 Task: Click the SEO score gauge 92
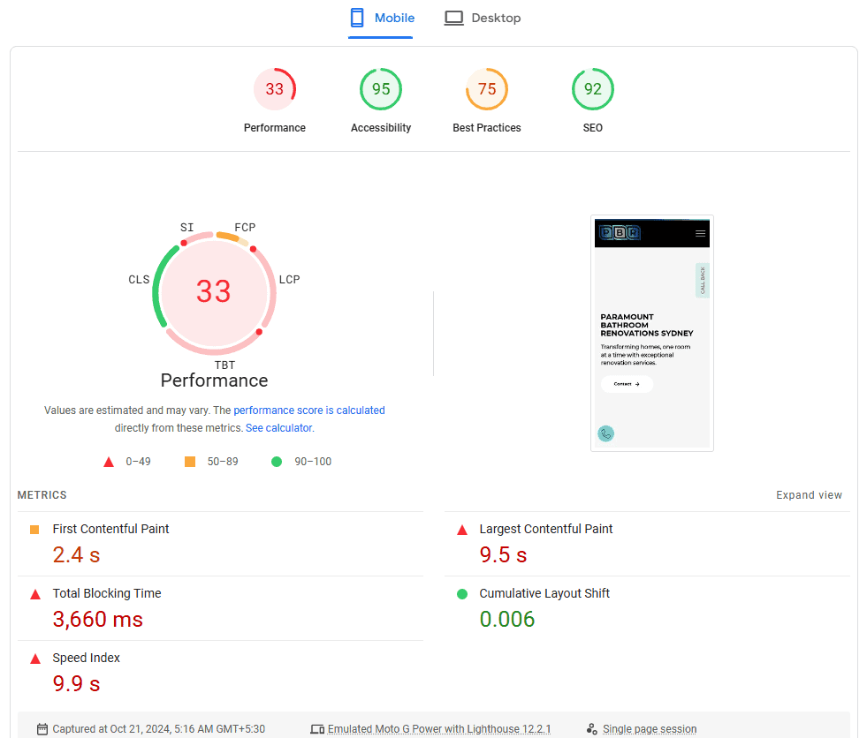point(593,89)
